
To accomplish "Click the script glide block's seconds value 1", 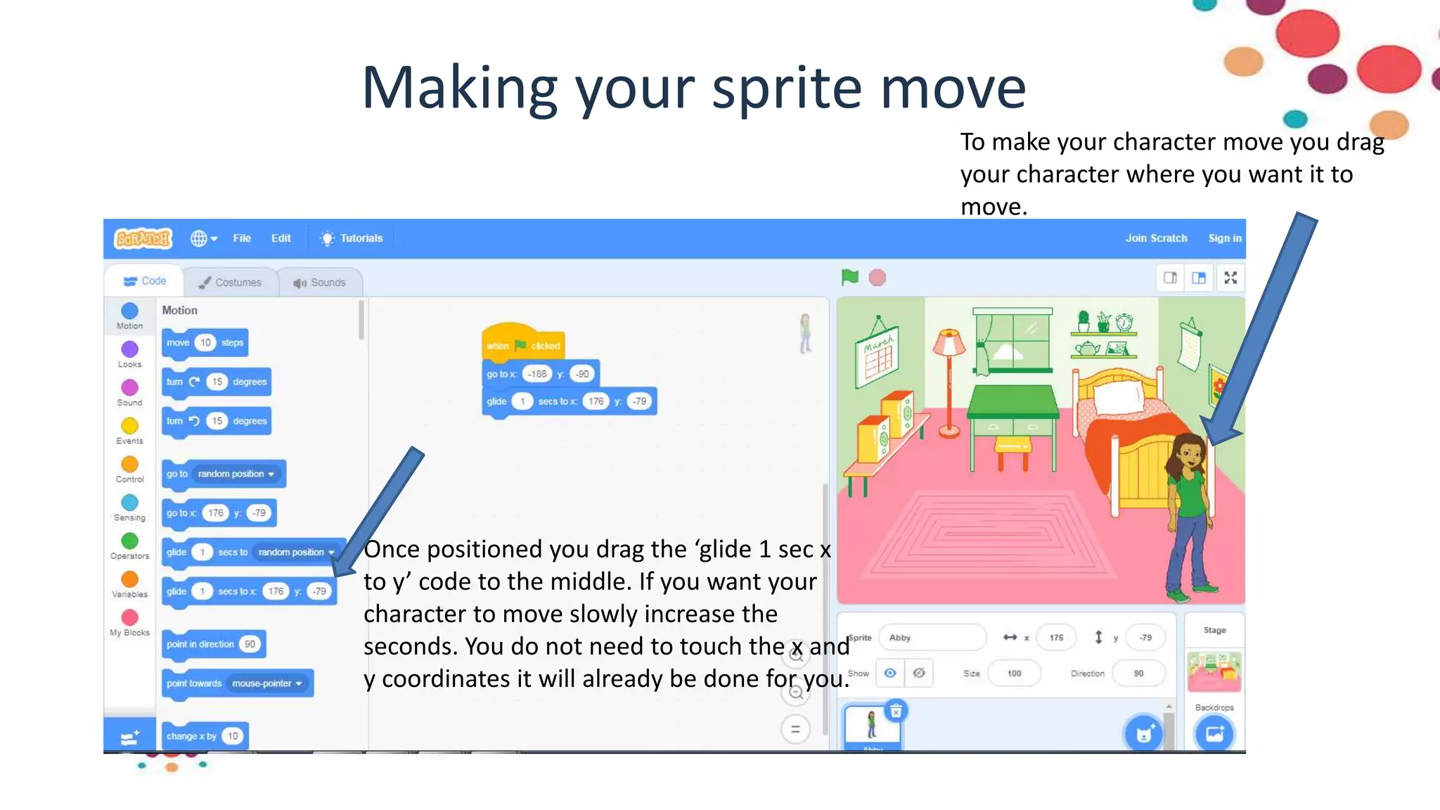I will 522,401.
